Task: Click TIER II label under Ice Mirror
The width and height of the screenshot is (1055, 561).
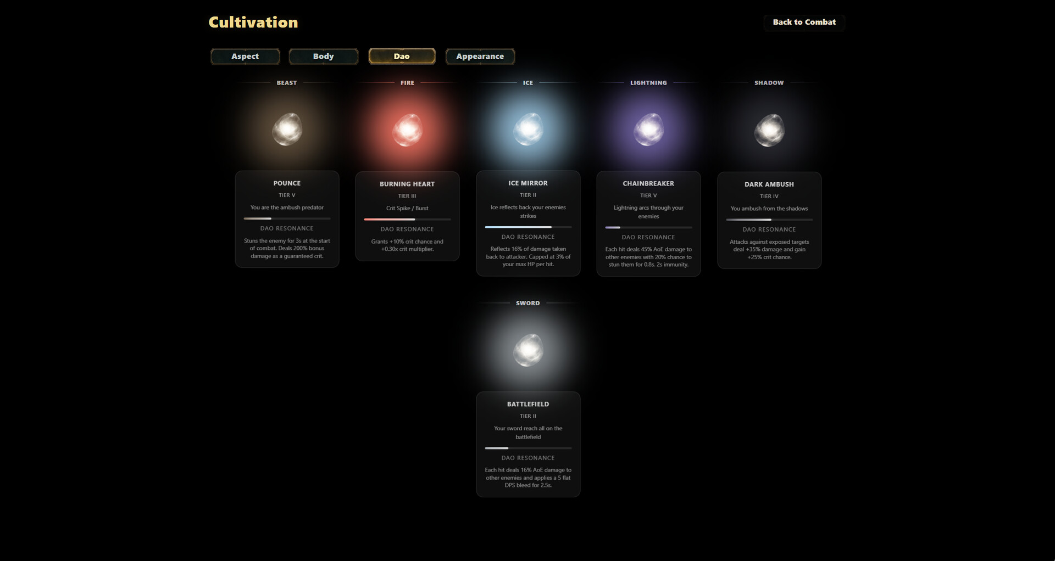Action: coord(528,195)
